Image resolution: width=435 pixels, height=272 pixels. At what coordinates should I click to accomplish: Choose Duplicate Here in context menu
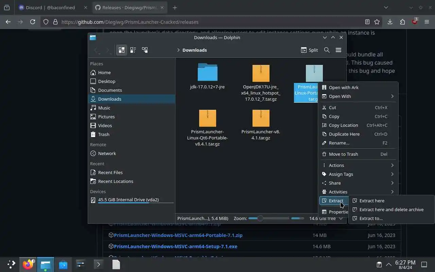click(x=358, y=134)
